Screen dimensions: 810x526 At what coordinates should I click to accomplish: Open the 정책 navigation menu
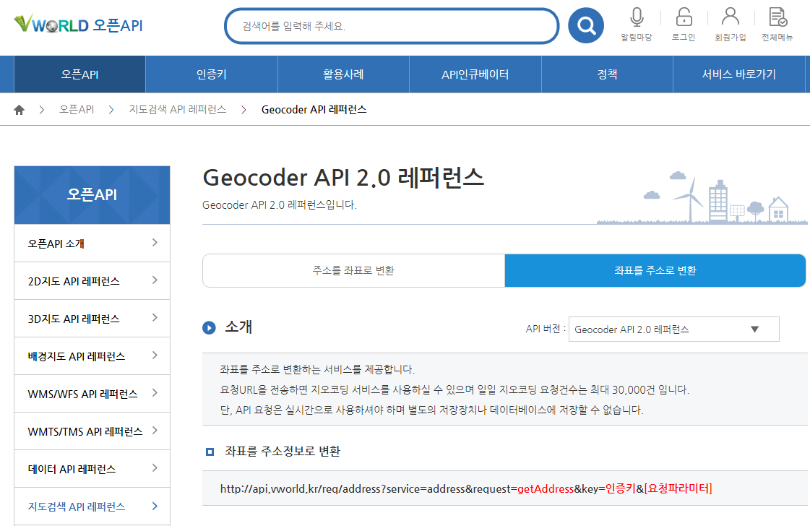(x=607, y=74)
